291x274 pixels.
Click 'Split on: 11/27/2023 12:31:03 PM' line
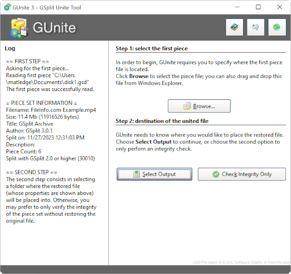pos(45,137)
